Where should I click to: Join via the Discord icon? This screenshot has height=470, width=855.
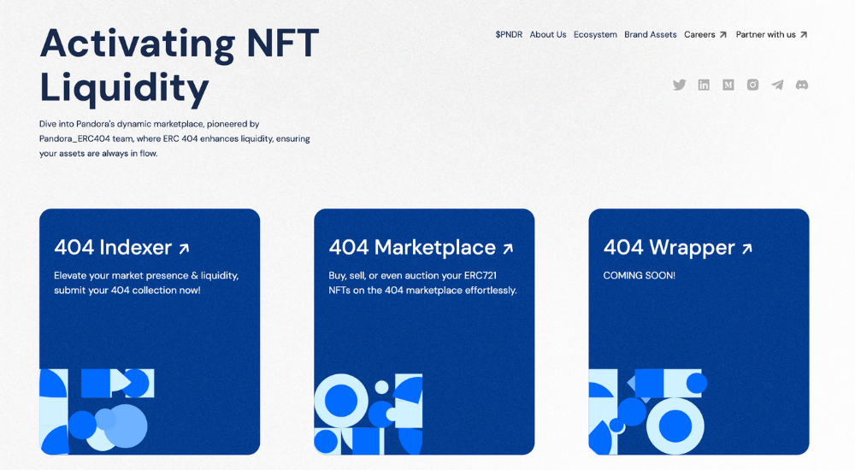point(802,85)
